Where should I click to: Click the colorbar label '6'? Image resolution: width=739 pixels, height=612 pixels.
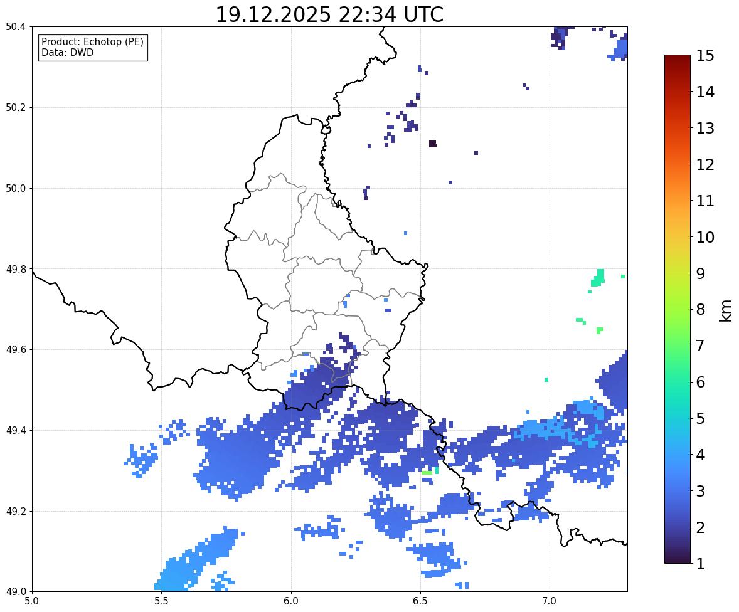tap(701, 382)
